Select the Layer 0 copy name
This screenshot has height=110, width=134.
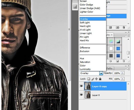point(99,87)
